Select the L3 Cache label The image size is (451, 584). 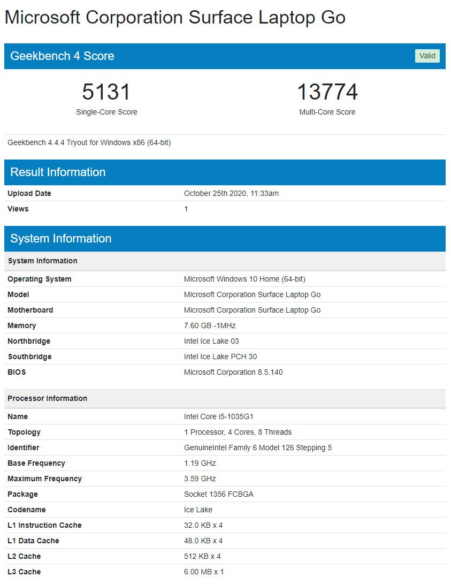24,572
